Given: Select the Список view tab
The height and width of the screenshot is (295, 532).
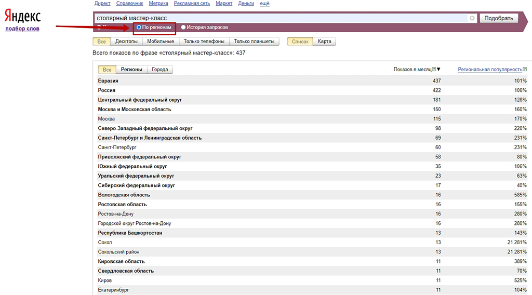Looking at the screenshot, I should tap(300, 42).
